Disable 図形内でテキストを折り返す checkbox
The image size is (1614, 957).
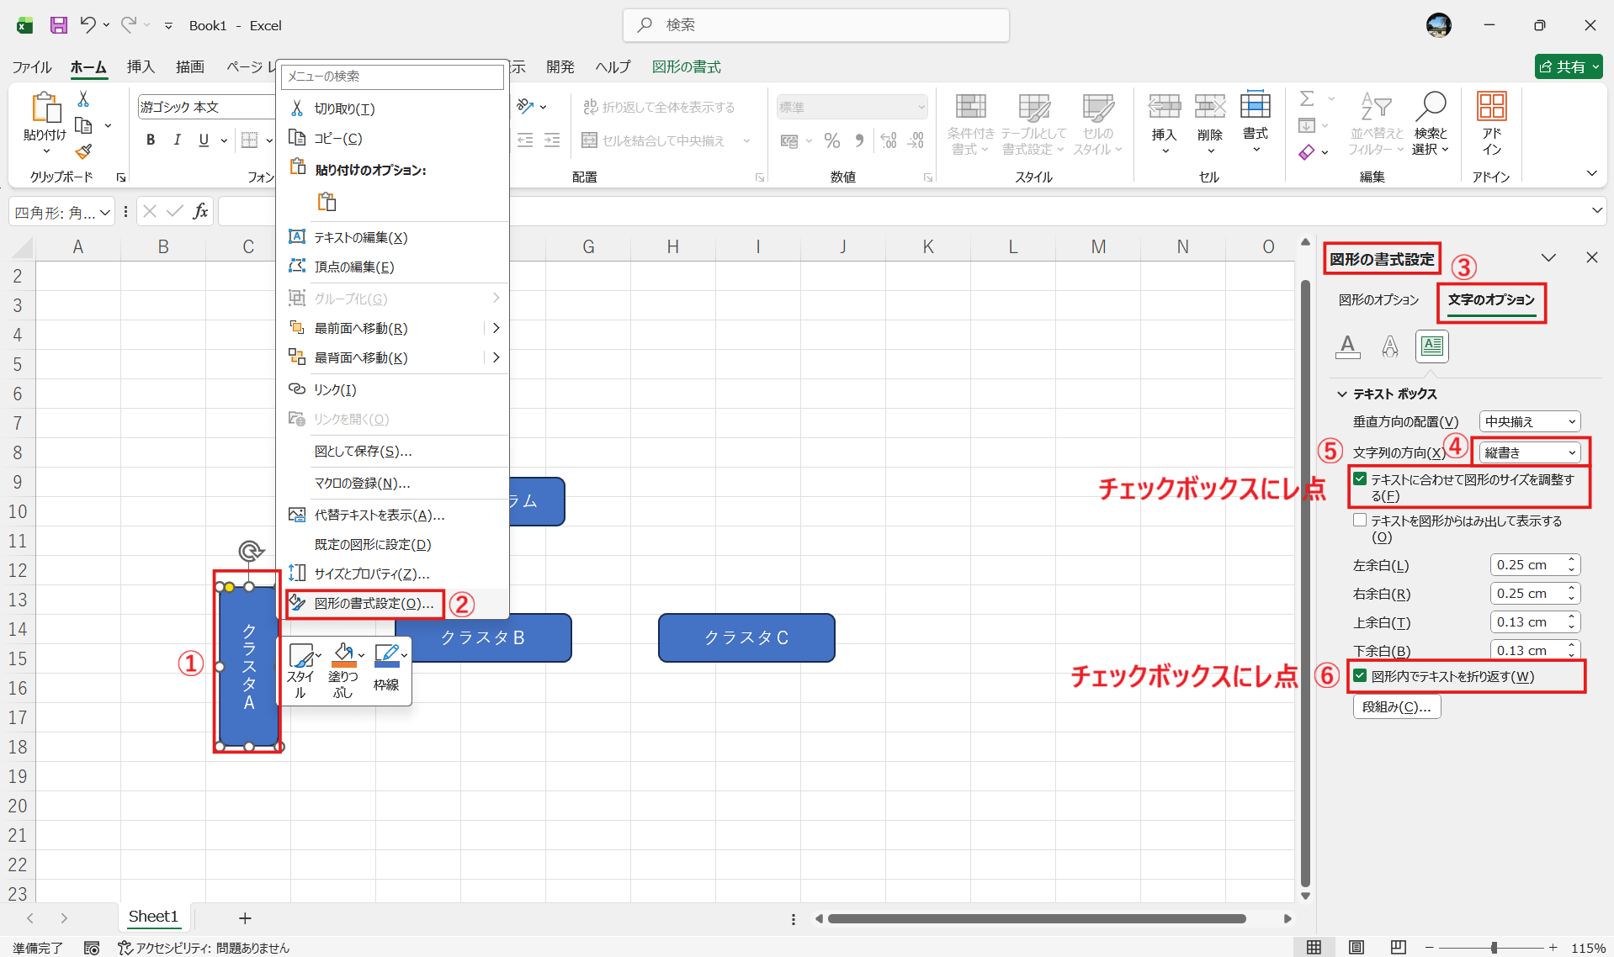tap(1362, 676)
